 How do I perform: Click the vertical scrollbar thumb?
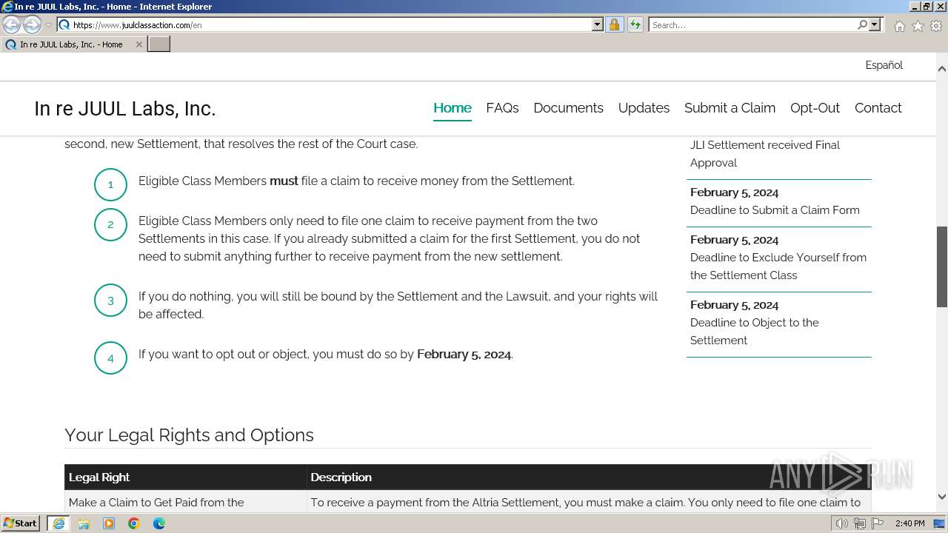point(942,266)
